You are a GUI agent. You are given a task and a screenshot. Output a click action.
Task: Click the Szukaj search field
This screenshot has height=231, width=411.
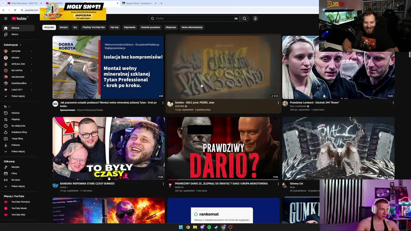coord(195,19)
